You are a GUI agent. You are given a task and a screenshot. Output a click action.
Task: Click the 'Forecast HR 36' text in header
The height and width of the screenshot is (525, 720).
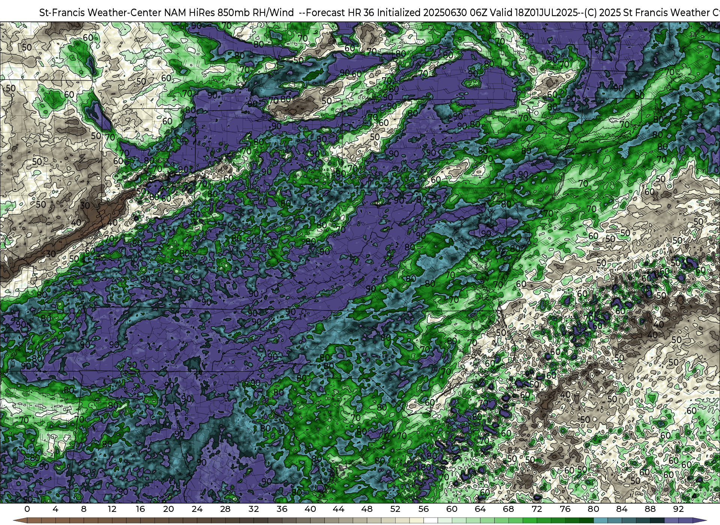340,13
